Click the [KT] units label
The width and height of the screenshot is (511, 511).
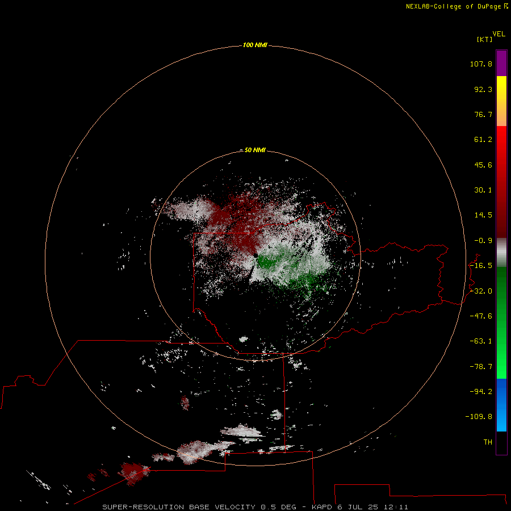point(485,39)
